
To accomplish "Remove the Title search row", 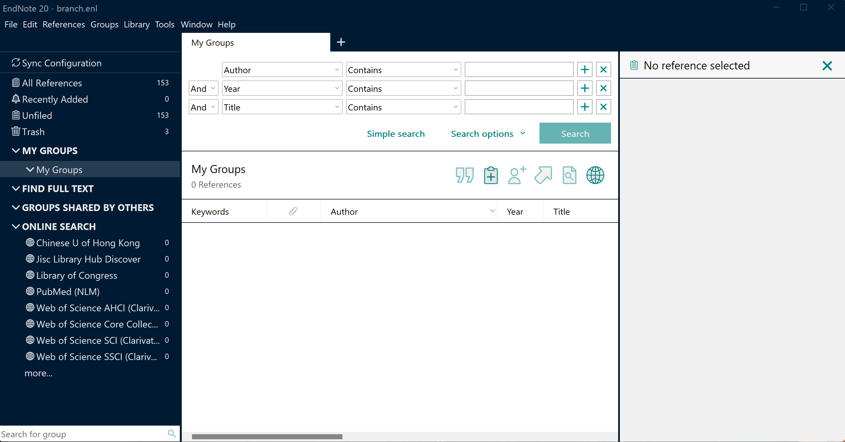I will [603, 107].
